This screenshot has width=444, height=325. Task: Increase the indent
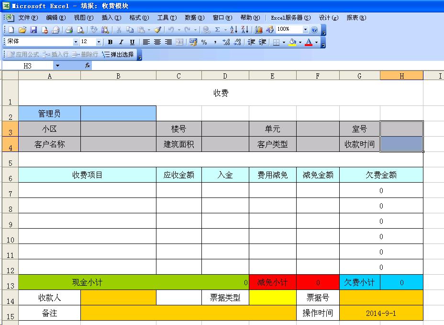pyautogui.click(x=263, y=42)
